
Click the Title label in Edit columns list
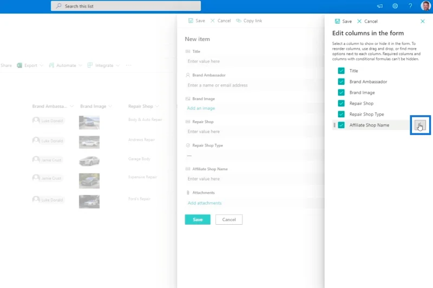point(353,71)
